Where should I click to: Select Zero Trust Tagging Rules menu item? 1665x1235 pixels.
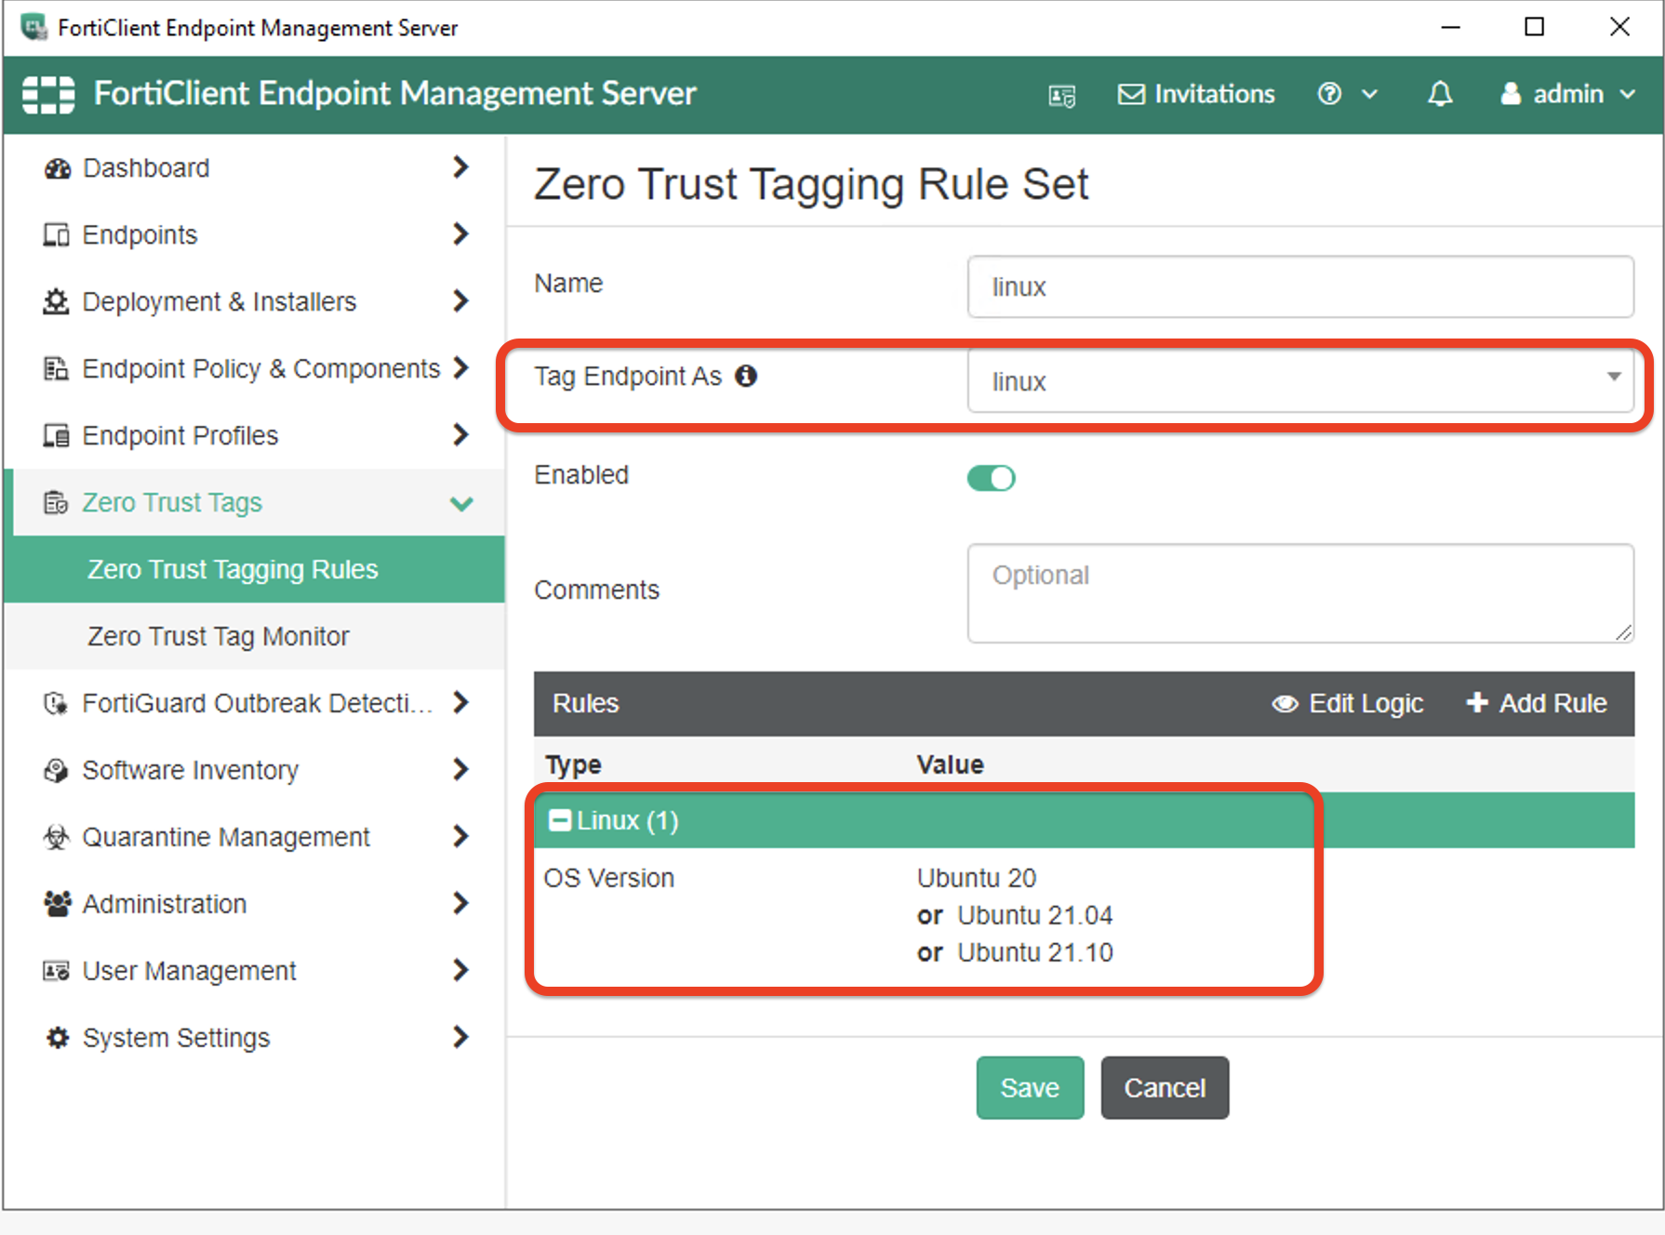pos(255,569)
